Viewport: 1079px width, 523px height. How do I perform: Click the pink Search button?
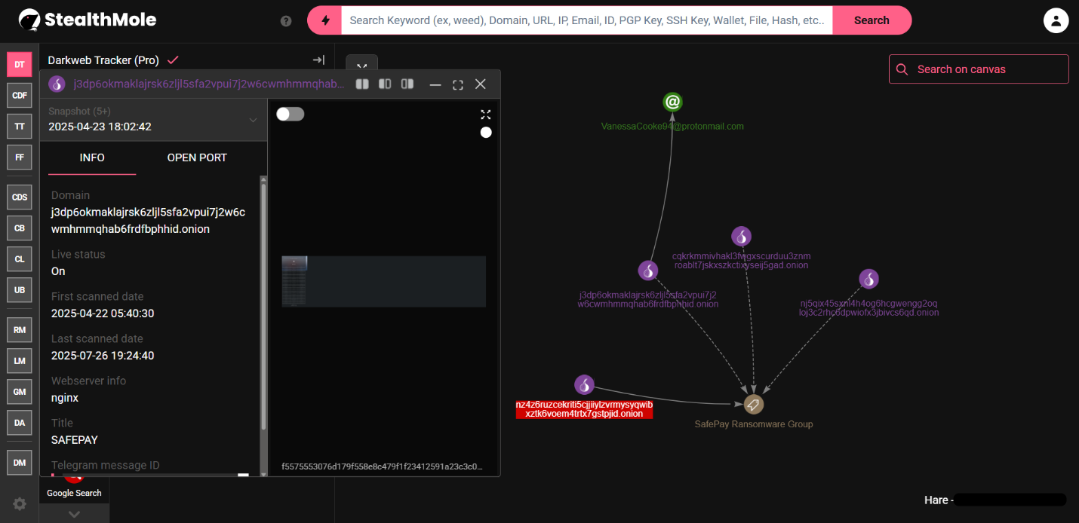(871, 20)
